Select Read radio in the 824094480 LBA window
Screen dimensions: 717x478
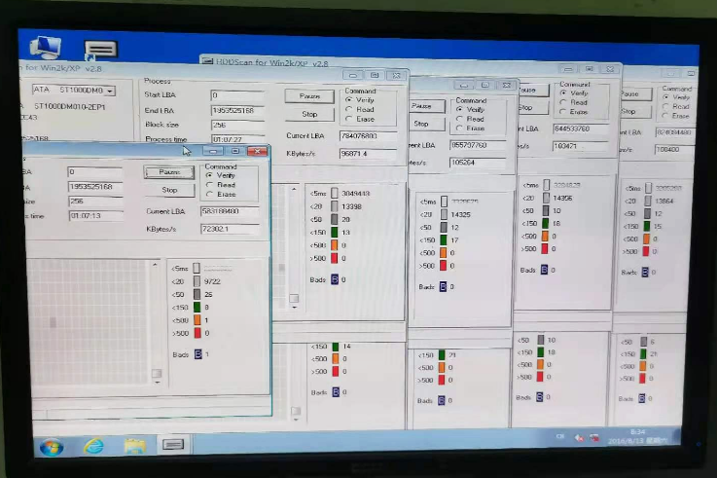point(665,106)
